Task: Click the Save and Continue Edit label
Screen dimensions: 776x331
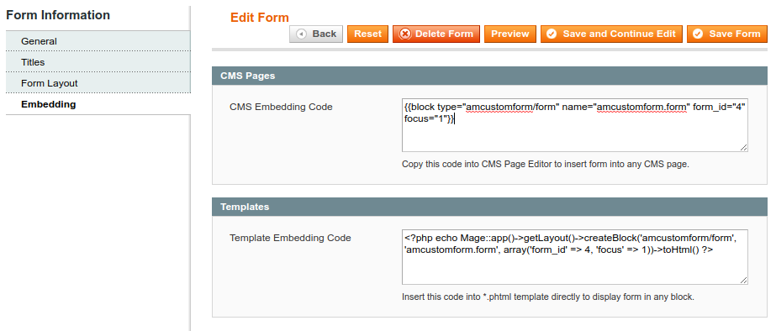Action: pyautogui.click(x=619, y=34)
